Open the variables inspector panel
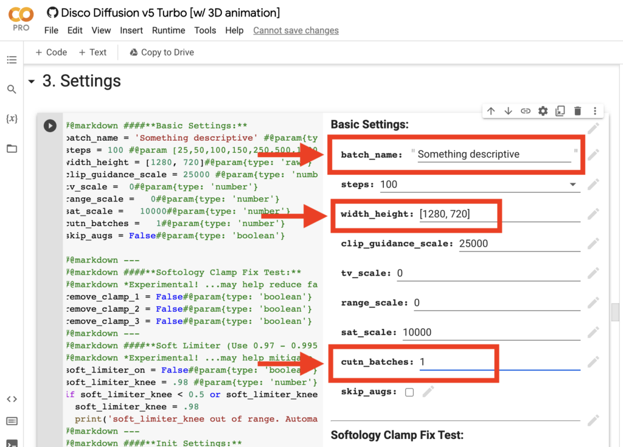The width and height of the screenshot is (623, 447). coord(12,119)
